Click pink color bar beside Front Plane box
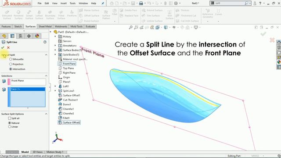The height and width of the screenshot is (158, 281). click(9, 82)
